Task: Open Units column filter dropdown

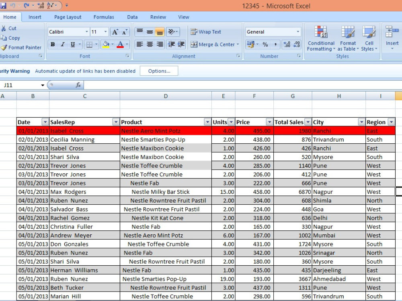Action: [231, 122]
